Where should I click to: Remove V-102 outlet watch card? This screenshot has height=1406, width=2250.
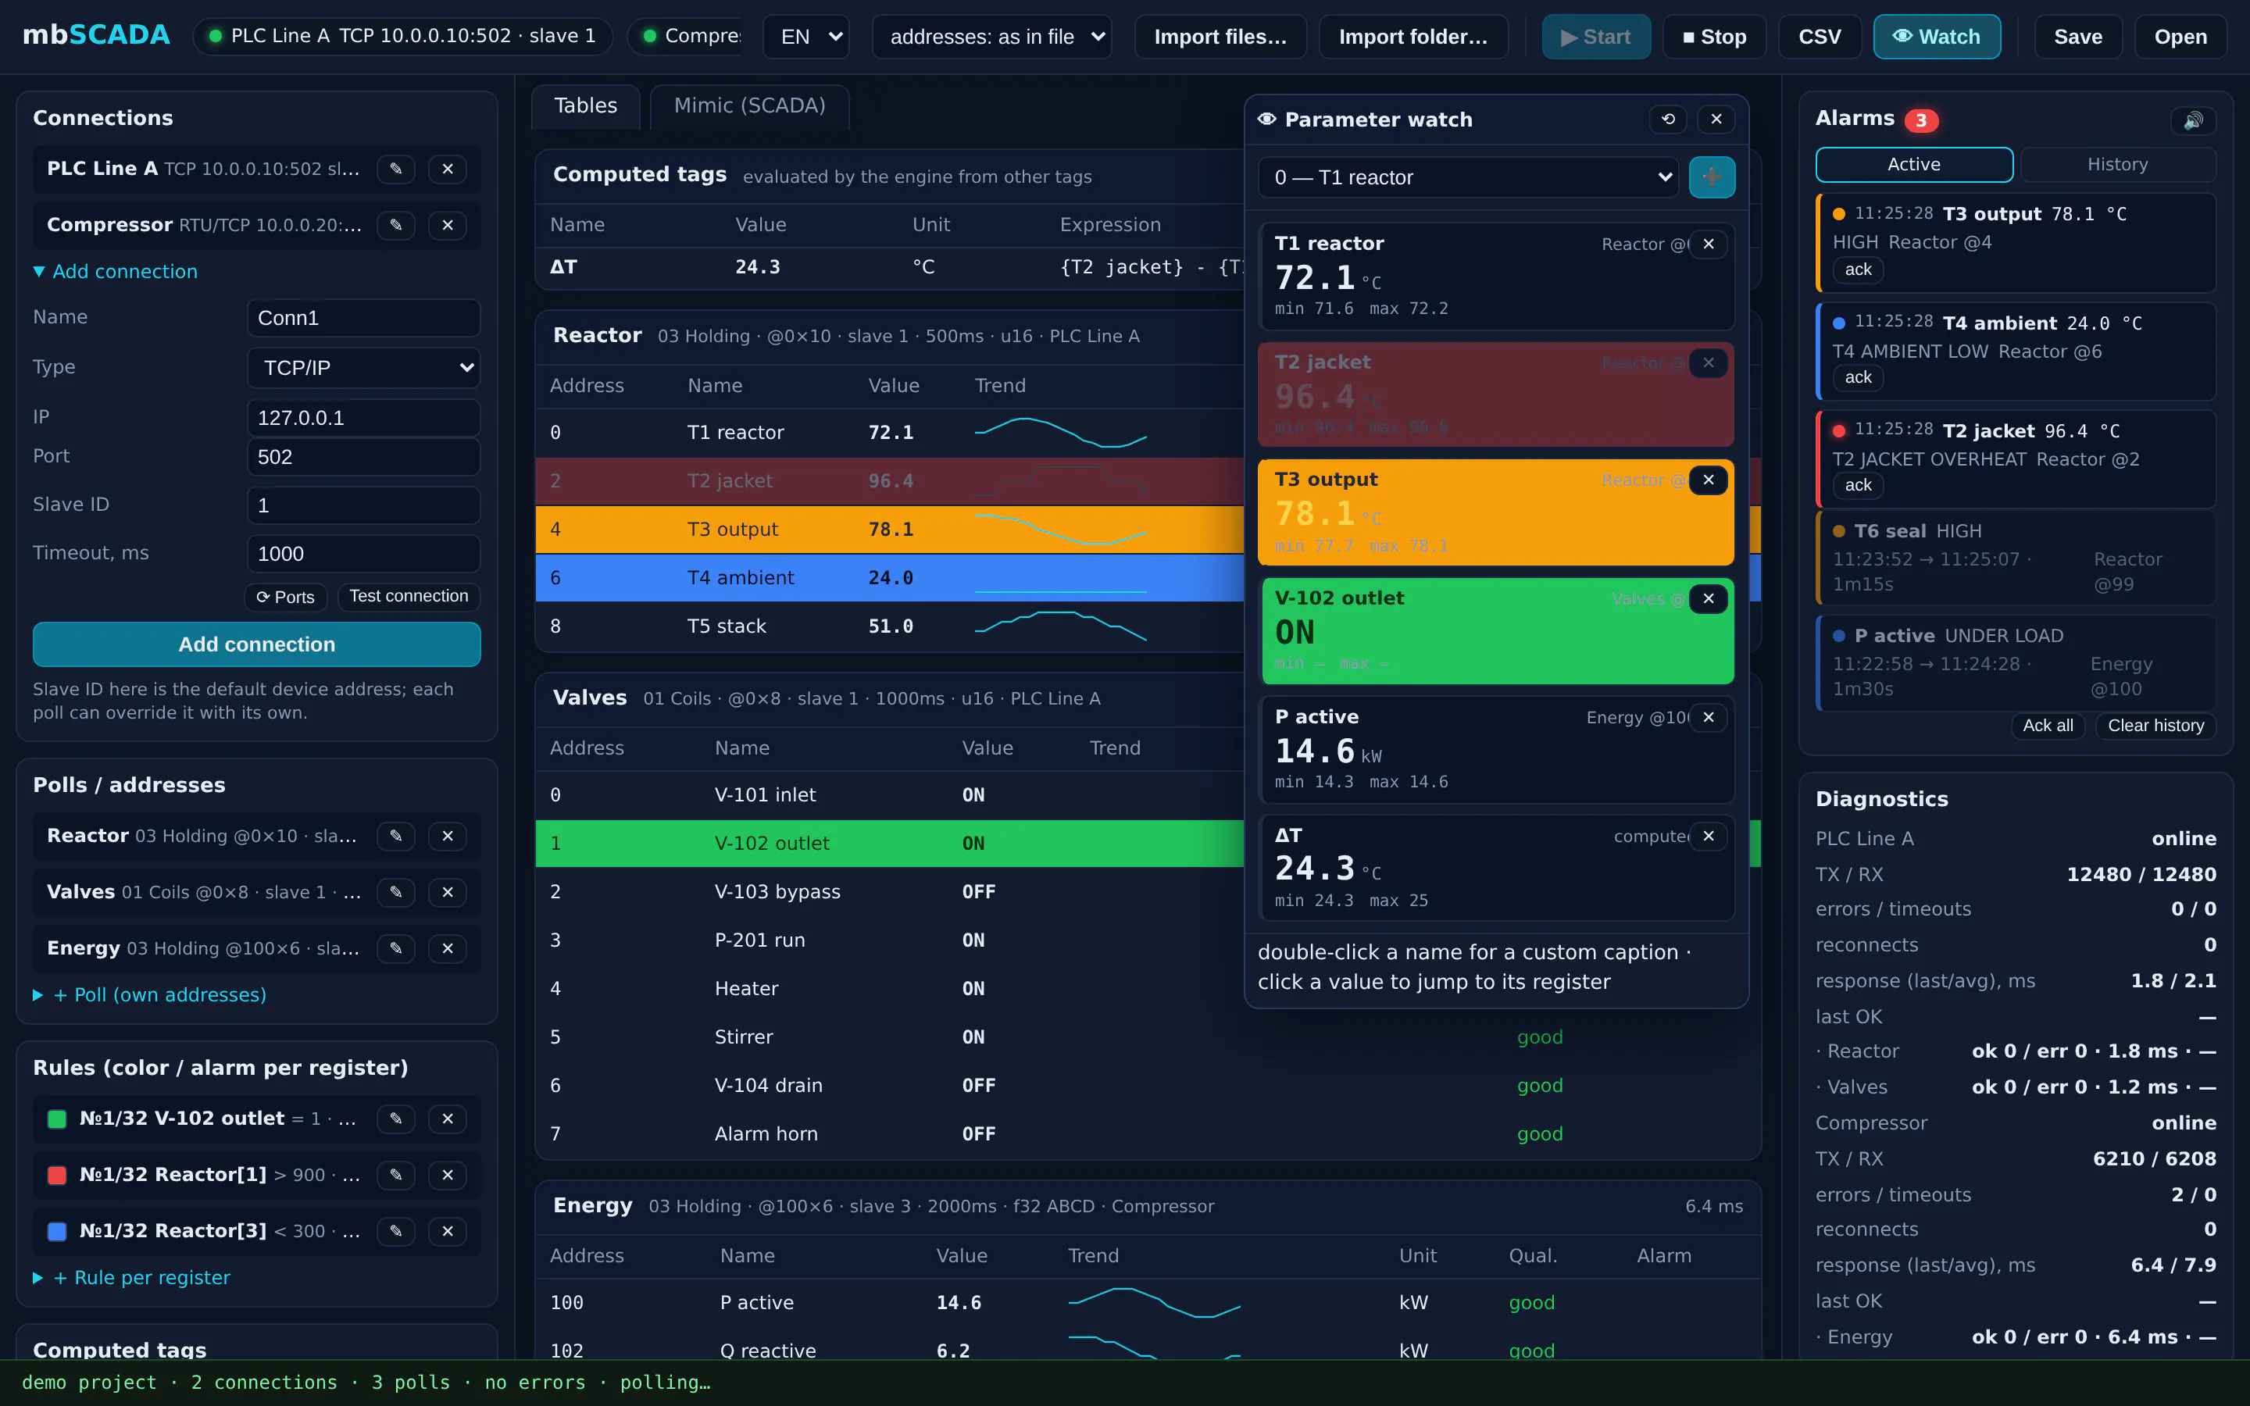point(1708,599)
